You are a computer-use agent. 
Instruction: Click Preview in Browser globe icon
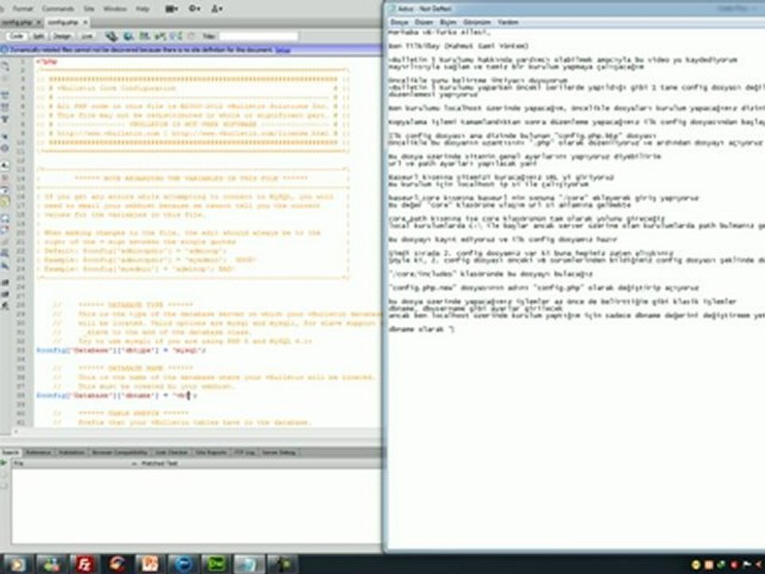pyautogui.click(x=129, y=36)
